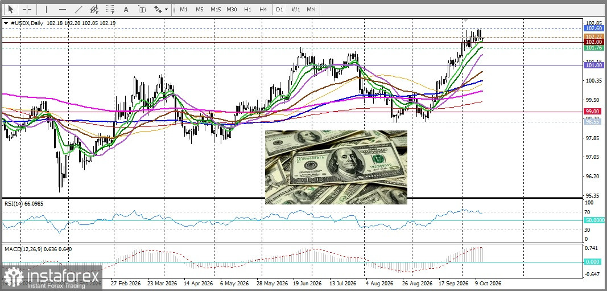This screenshot has height=291, width=607.
Task: Switch to H1 timeframe
Action: pyautogui.click(x=248, y=9)
